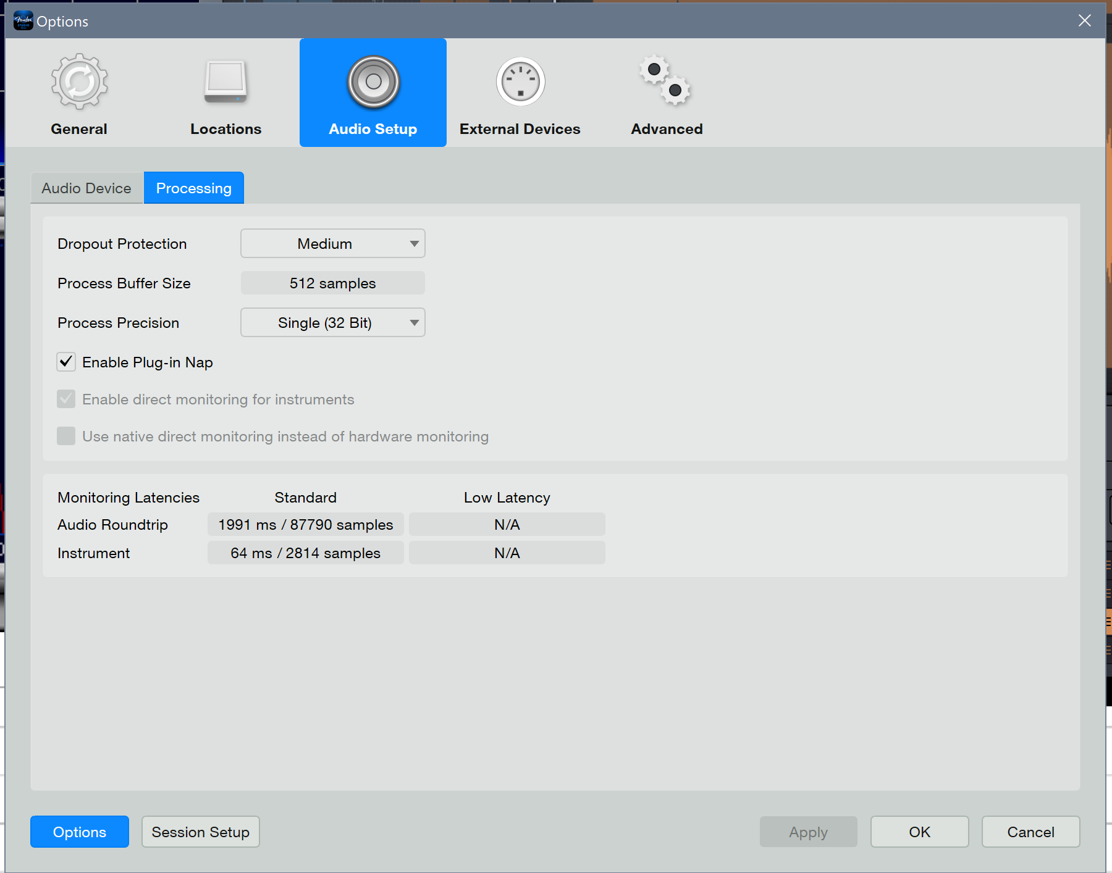This screenshot has height=873, width=1112.
Task: Click the Instrument Low Latency N/A field
Action: click(x=507, y=553)
